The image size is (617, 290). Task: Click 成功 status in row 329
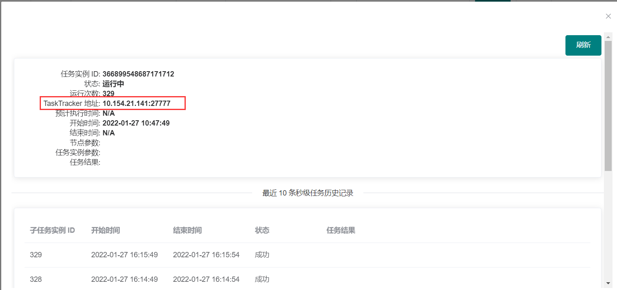[262, 255]
